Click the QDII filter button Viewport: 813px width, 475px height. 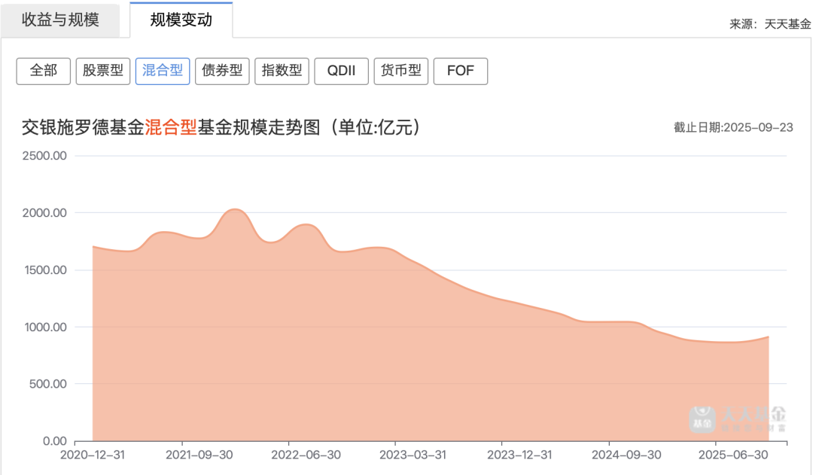(x=342, y=71)
